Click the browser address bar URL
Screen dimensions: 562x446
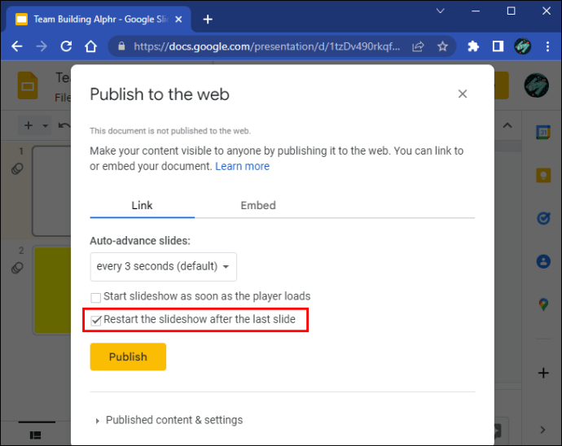(266, 46)
